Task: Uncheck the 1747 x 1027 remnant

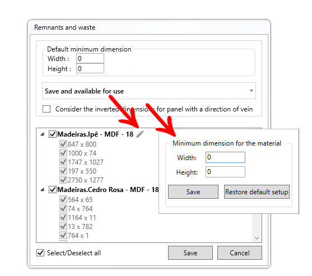Action: pos(63,162)
